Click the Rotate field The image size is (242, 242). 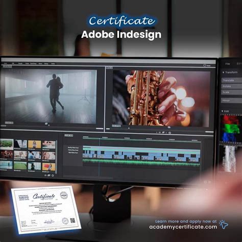[x=232, y=86]
